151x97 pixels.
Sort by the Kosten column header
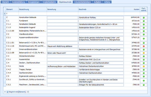(x=132, y=10)
